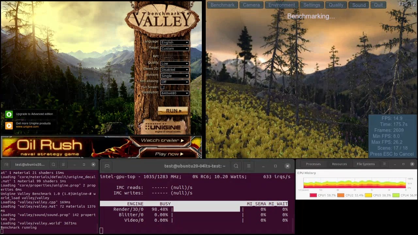Click the Watch trailer button for Oil Rush

point(162,140)
